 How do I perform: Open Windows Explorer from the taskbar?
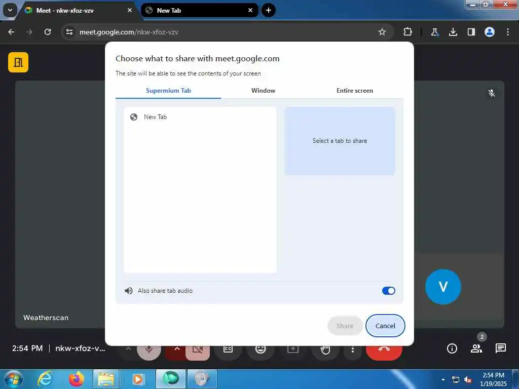coord(106,379)
